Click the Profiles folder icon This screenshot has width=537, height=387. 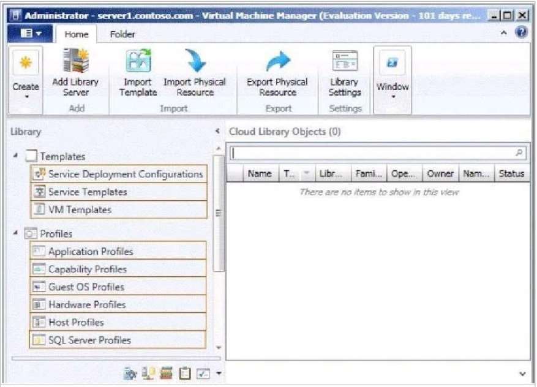point(31,233)
